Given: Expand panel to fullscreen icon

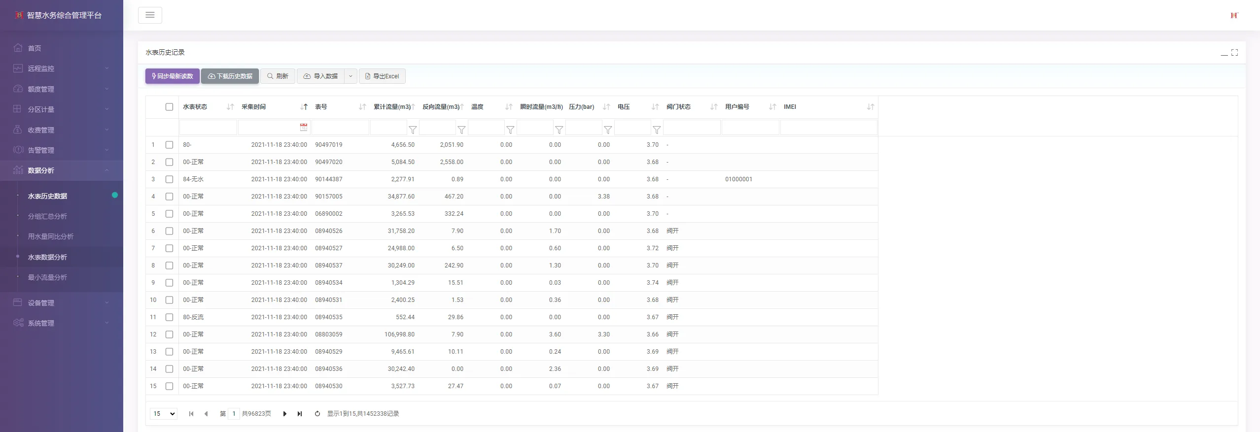Looking at the screenshot, I should 1234,52.
